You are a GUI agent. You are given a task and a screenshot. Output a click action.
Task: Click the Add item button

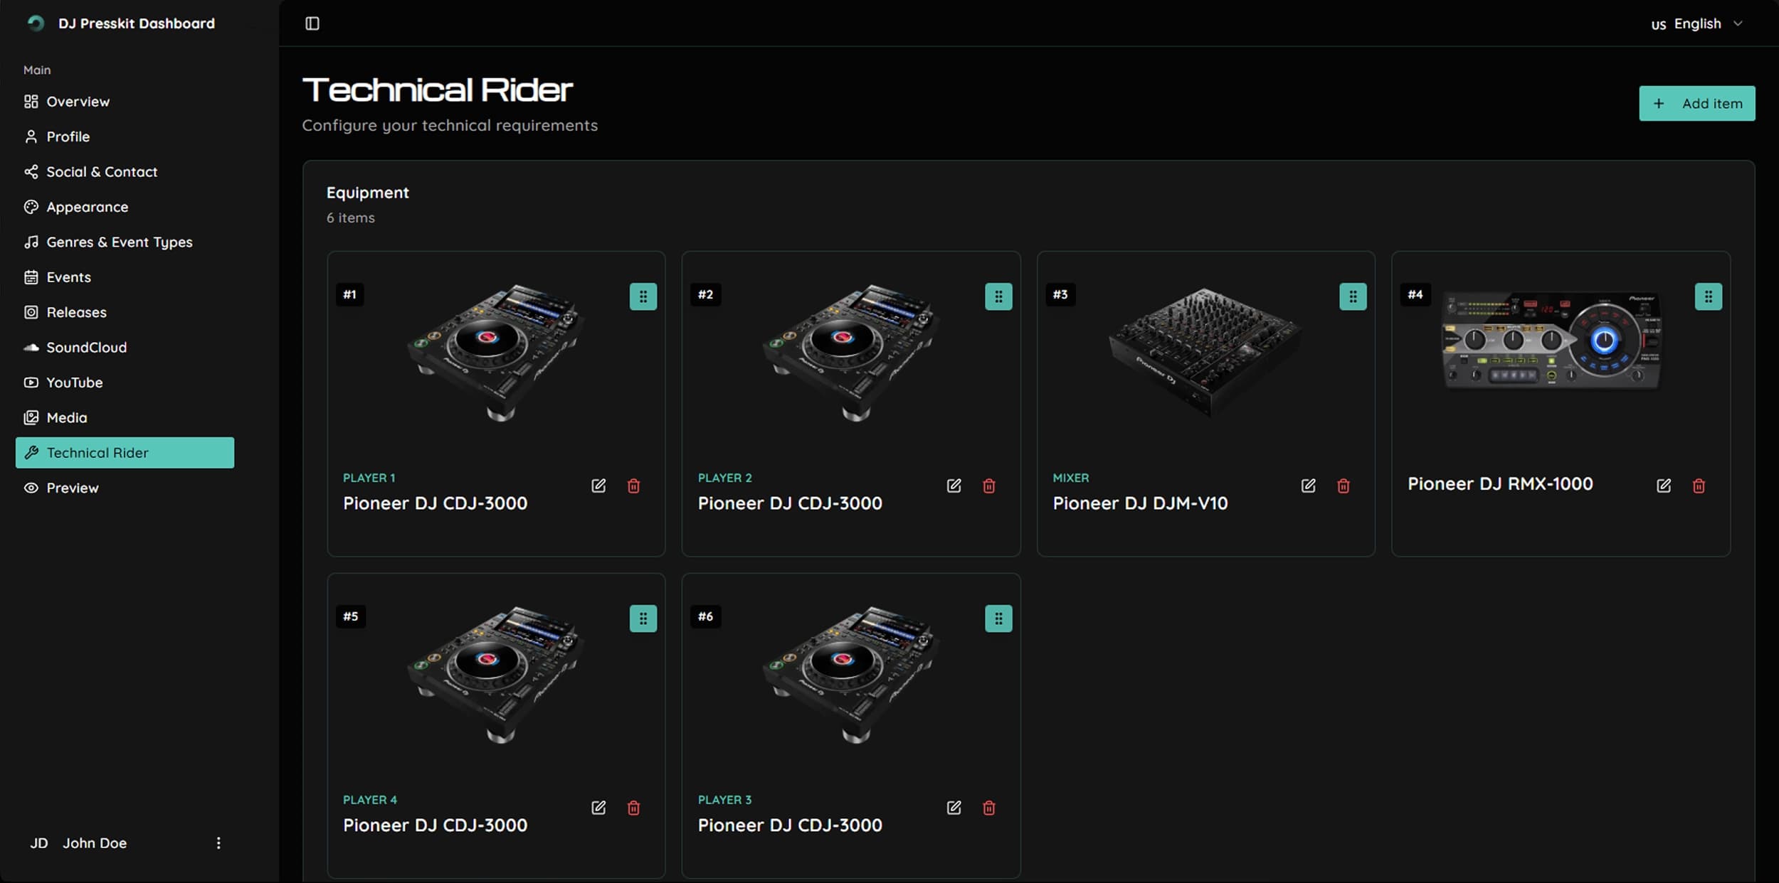(x=1696, y=102)
